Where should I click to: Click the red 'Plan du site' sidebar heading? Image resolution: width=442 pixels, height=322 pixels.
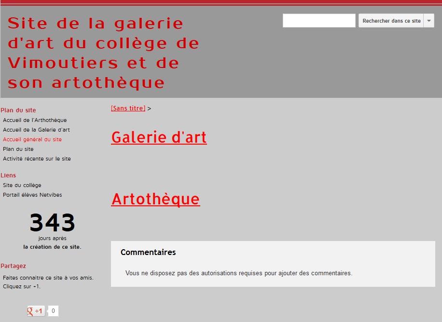(18, 110)
